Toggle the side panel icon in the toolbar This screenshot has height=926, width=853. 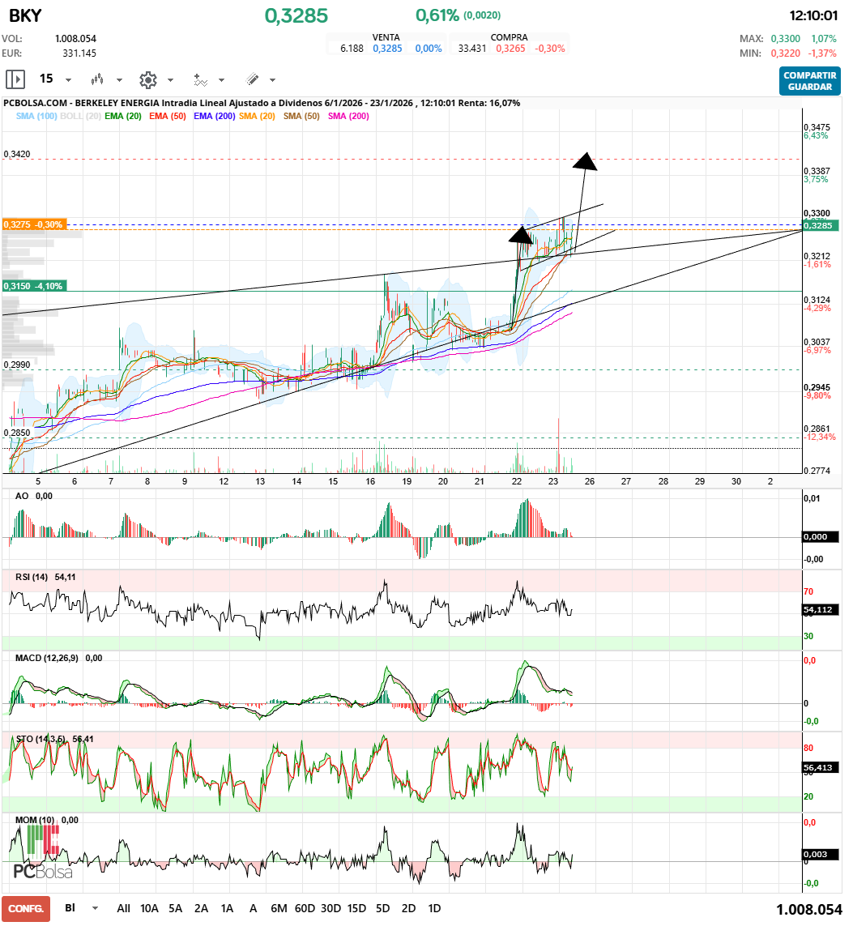pyautogui.click(x=15, y=79)
